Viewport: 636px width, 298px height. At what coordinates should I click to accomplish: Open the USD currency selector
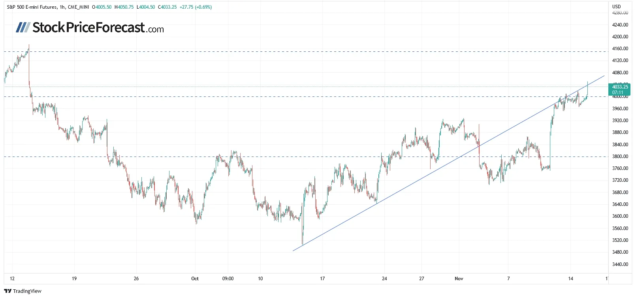point(616,7)
